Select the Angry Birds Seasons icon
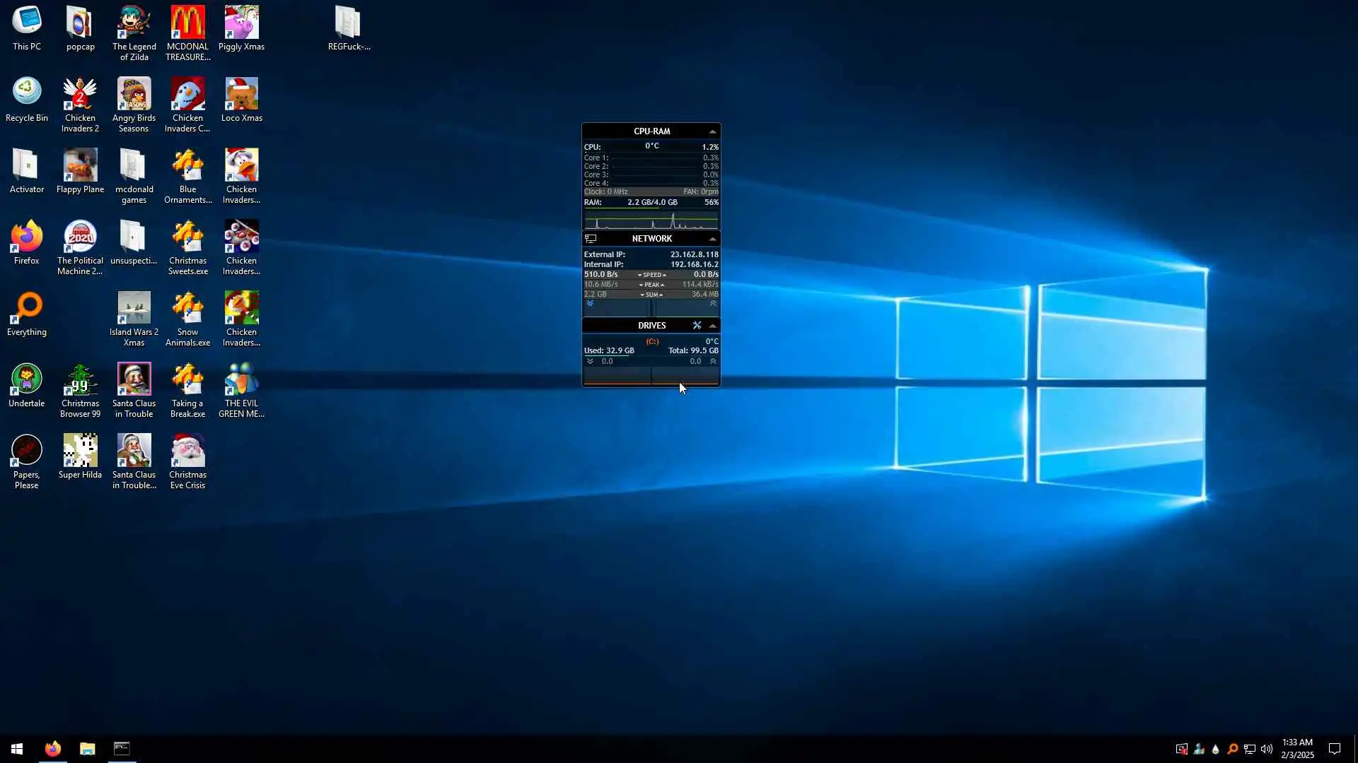1358x763 pixels. coord(134,94)
